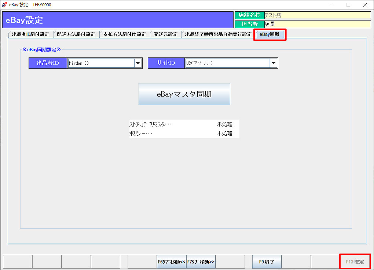The height and width of the screenshot is (270, 374).
Task: Click the 店舗名称 label
Action: 250,15
